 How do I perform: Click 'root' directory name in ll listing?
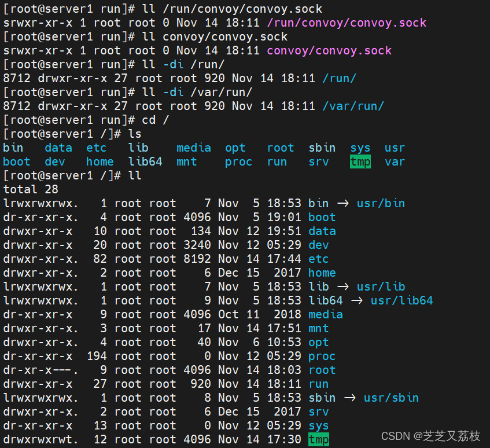[x=322, y=370]
